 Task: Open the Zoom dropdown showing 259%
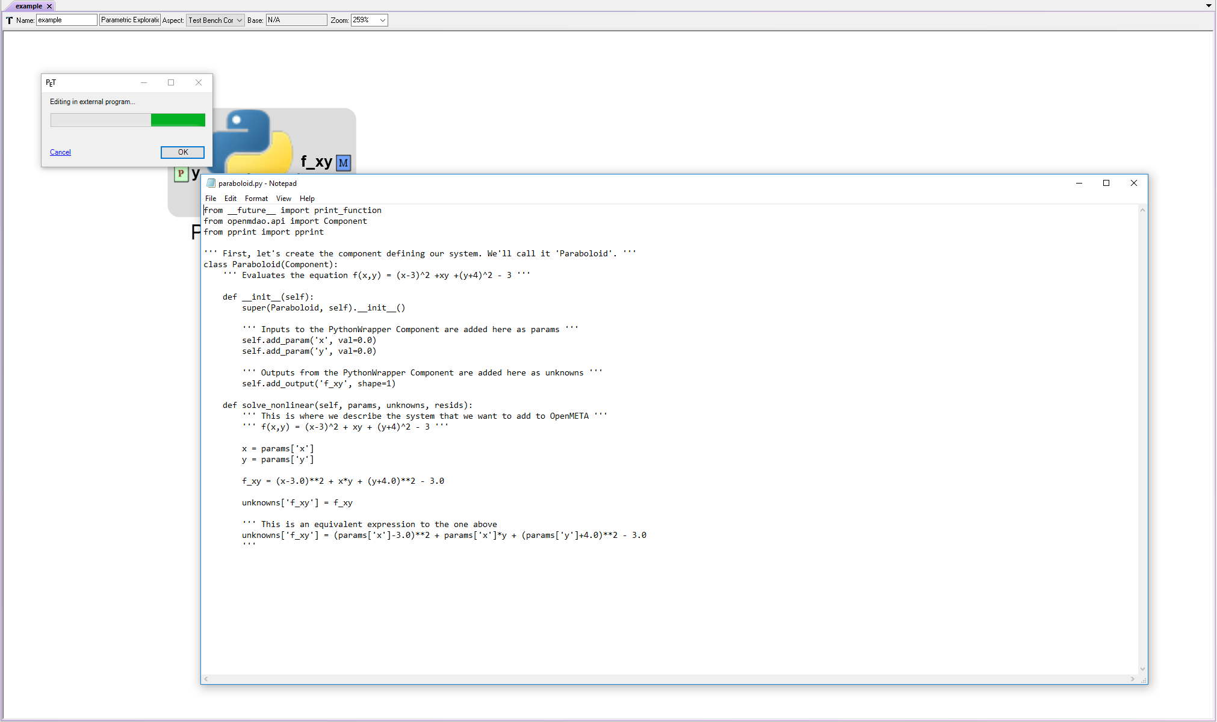[x=381, y=20]
